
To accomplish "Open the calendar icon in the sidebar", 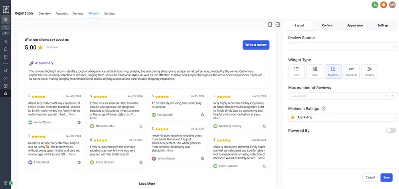I will point(6,57).
